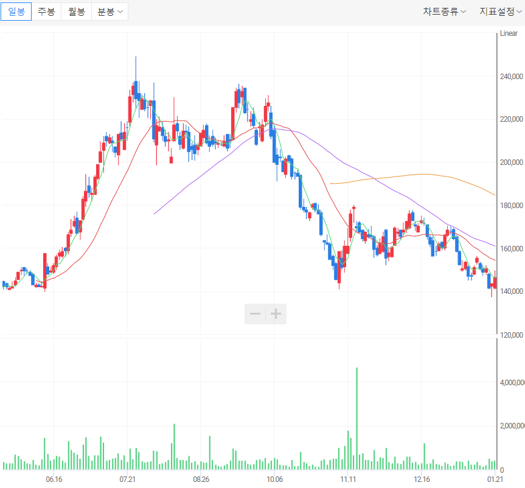
Task: Click the 12.16 date axis label
Action: click(422, 479)
